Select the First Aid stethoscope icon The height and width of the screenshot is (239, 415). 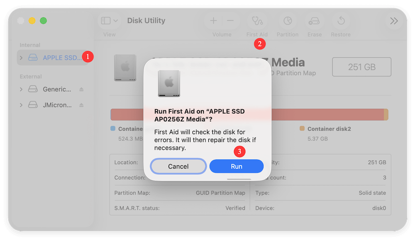click(257, 20)
